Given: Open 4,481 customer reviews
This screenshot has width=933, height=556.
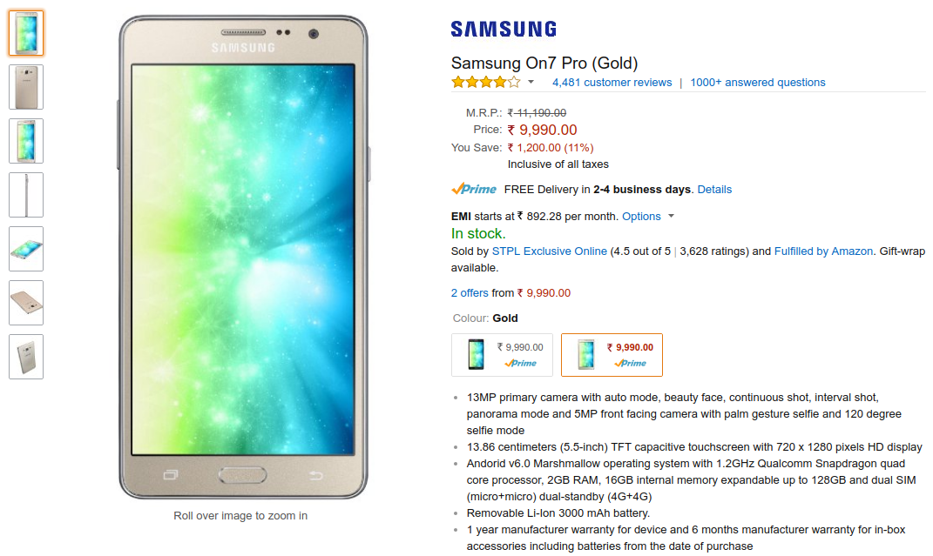Looking at the screenshot, I should click(x=612, y=83).
